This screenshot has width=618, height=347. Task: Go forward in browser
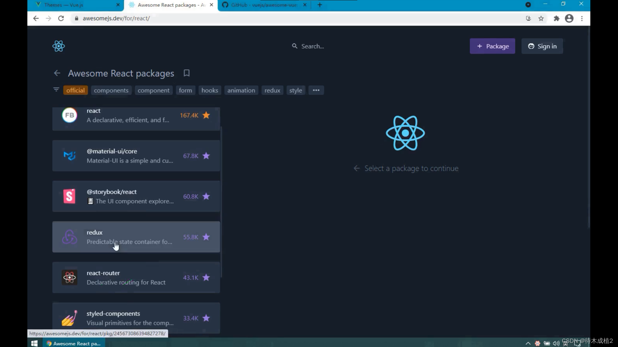tap(49, 19)
